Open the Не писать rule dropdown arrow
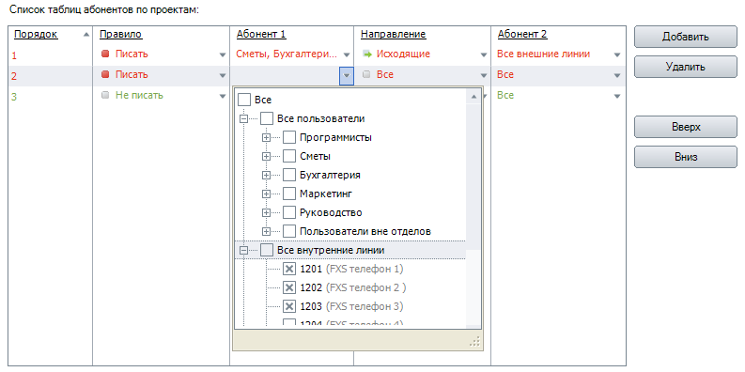 click(x=223, y=97)
